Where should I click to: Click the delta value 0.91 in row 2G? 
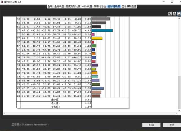click(88, 57)
